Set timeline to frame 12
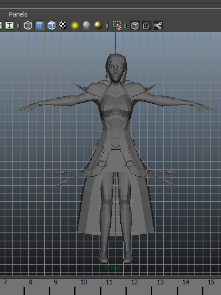Screen dimensions: 221x295 (x=134, y=282)
